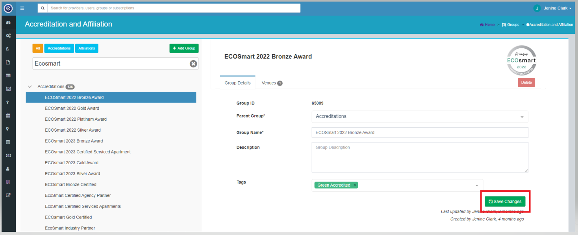Filter list by All
Screen dimensions: 578x235
tap(38, 48)
